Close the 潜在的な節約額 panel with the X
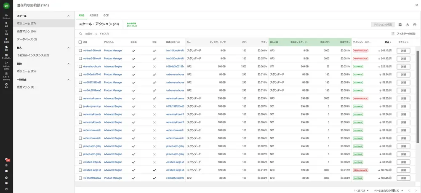421x193 pixels. click(416, 5)
